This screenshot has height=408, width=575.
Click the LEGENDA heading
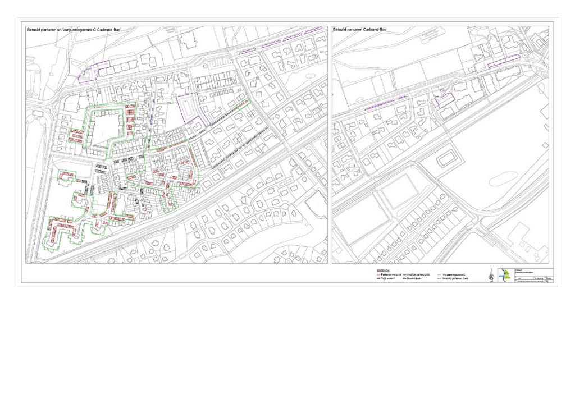382,271
